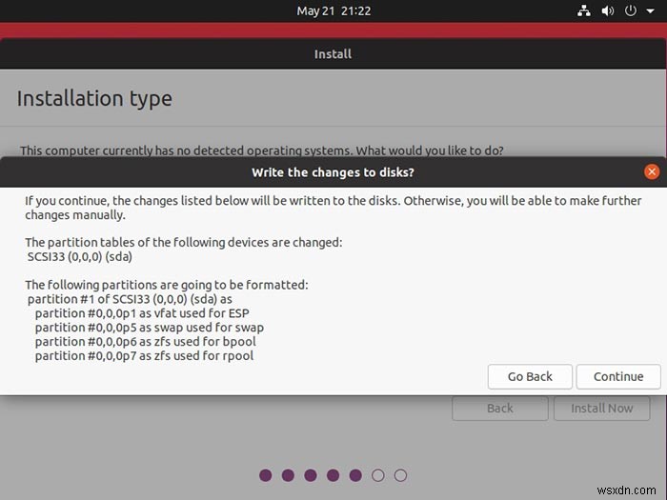The image size is (667, 500).
Task: Click the power icon in top bar
Action: [631, 10]
